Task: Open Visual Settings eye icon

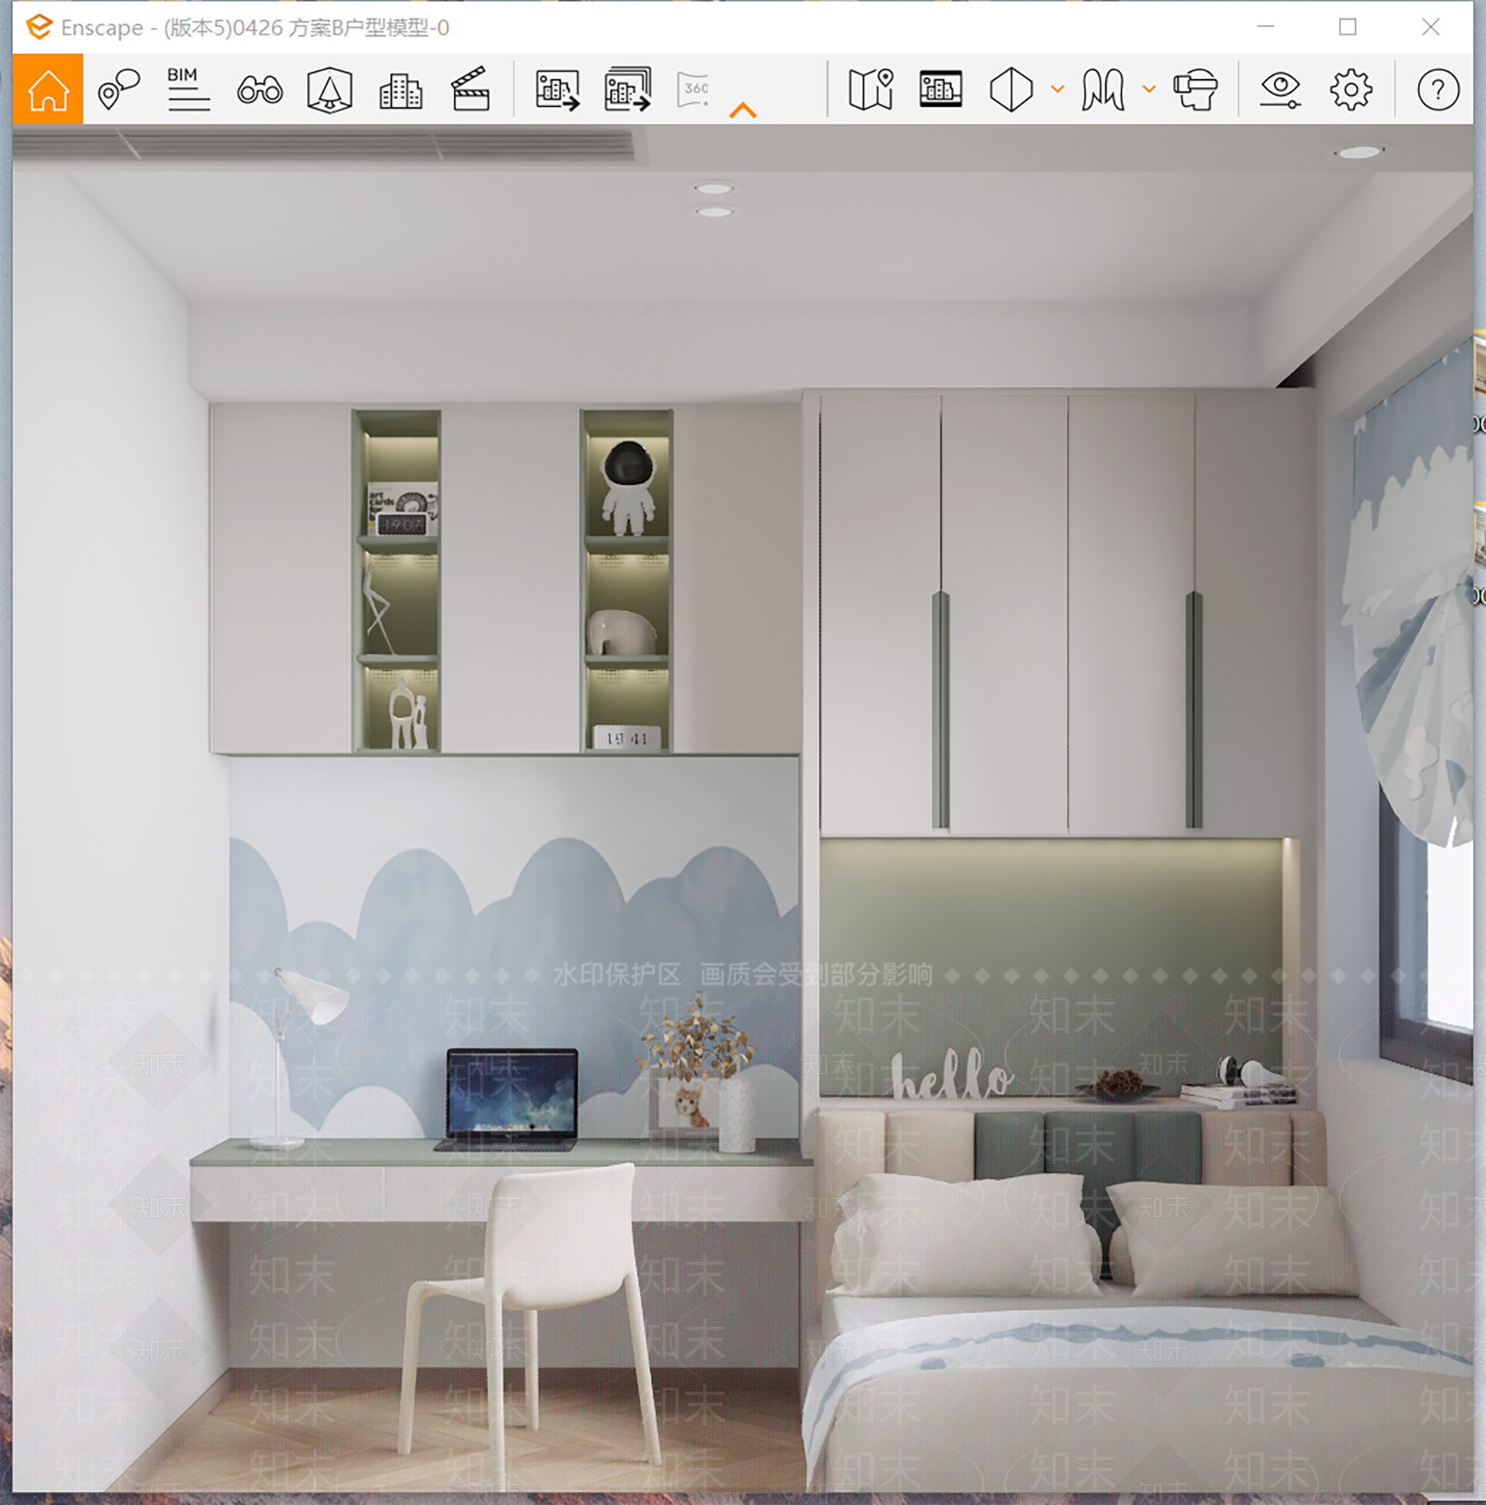Action: [1280, 90]
